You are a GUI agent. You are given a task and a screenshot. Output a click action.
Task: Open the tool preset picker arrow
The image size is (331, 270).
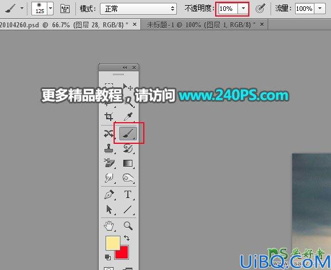click(22, 9)
